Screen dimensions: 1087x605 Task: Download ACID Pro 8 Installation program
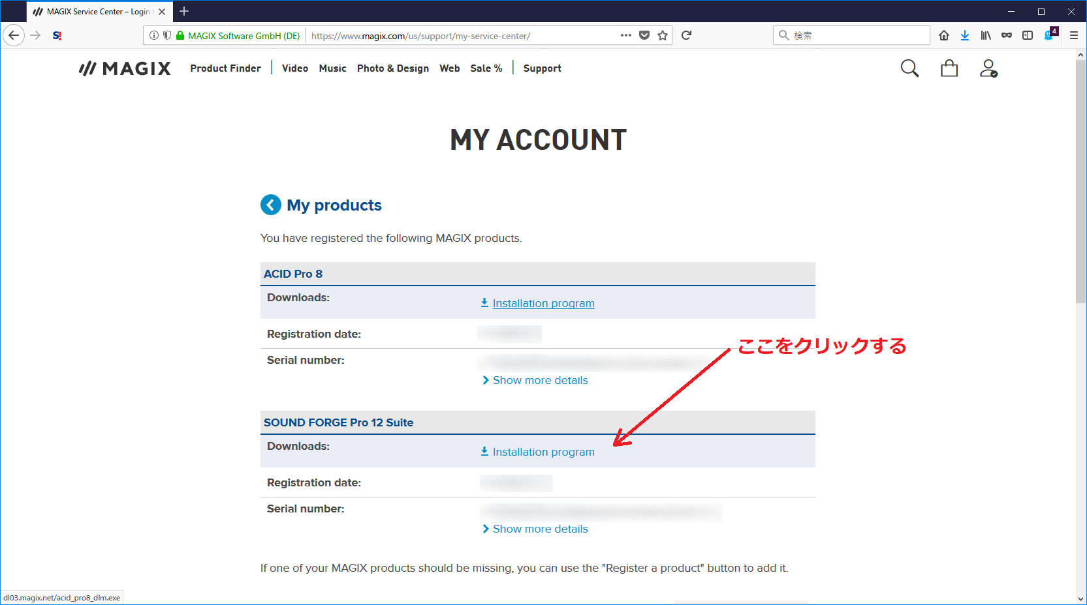[x=543, y=303]
